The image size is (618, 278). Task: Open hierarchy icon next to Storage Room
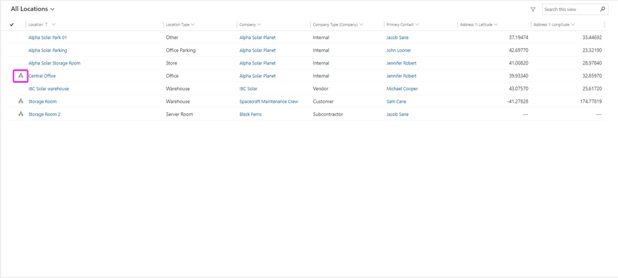21,102
